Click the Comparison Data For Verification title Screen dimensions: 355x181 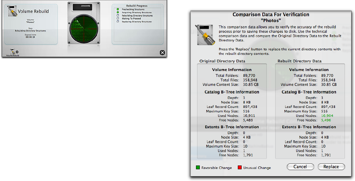tap(271, 15)
